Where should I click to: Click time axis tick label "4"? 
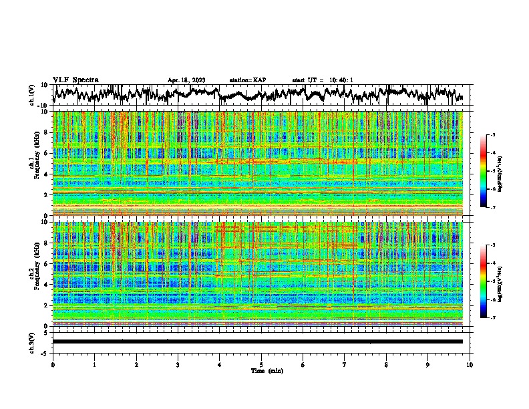tap(220, 365)
